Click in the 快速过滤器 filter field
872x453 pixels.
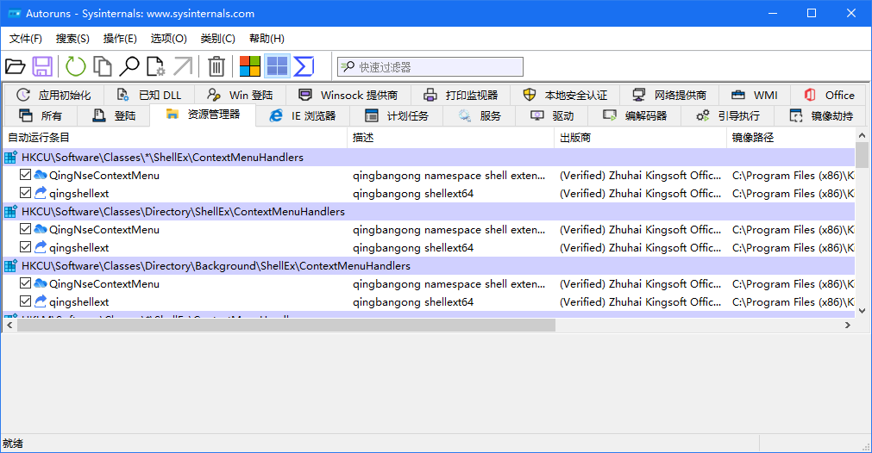[430, 67]
